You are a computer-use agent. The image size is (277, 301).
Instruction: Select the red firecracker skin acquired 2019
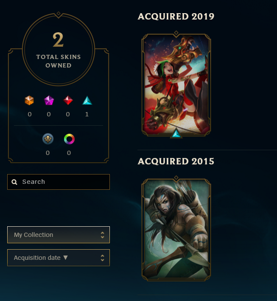[176, 84]
